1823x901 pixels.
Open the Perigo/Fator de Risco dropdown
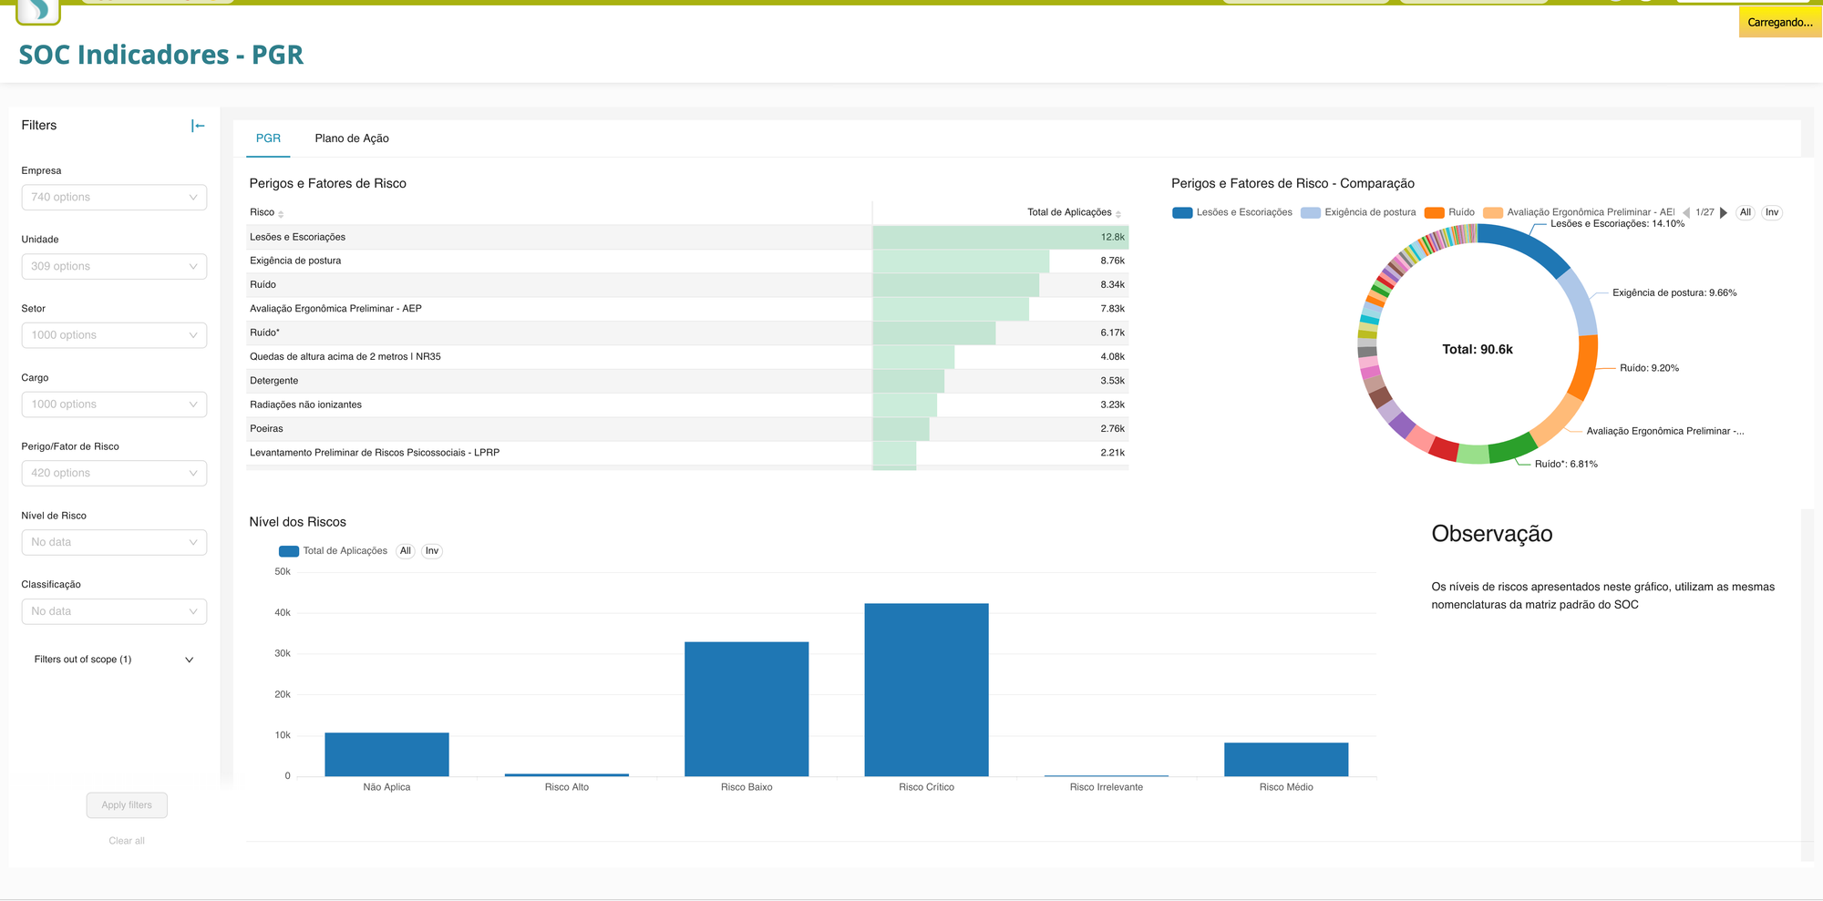pyautogui.click(x=114, y=473)
